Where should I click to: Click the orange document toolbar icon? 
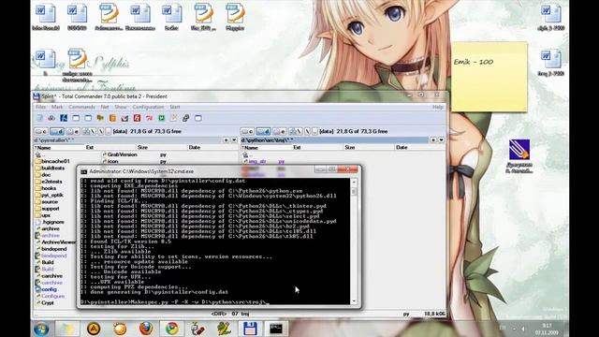112,118
